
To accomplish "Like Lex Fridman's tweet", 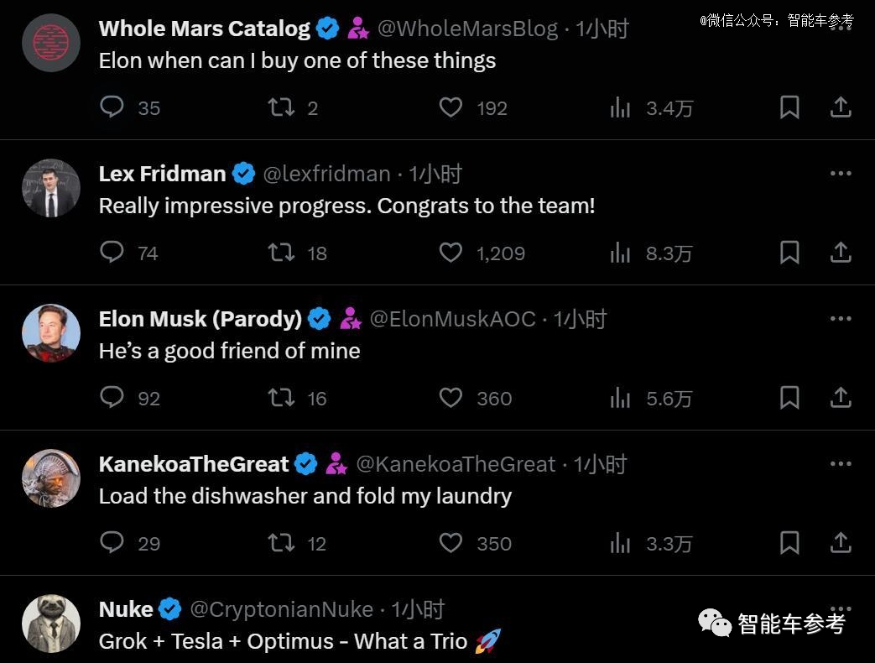I will (x=451, y=253).
